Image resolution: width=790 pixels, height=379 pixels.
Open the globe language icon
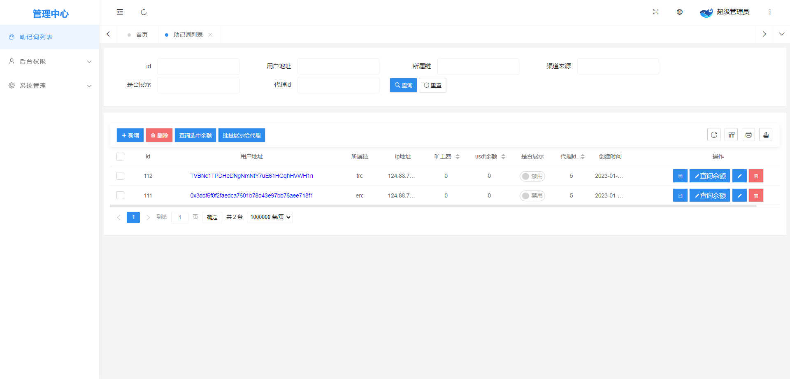pos(680,12)
